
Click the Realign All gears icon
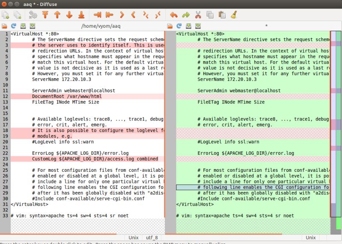click(x=33, y=15)
